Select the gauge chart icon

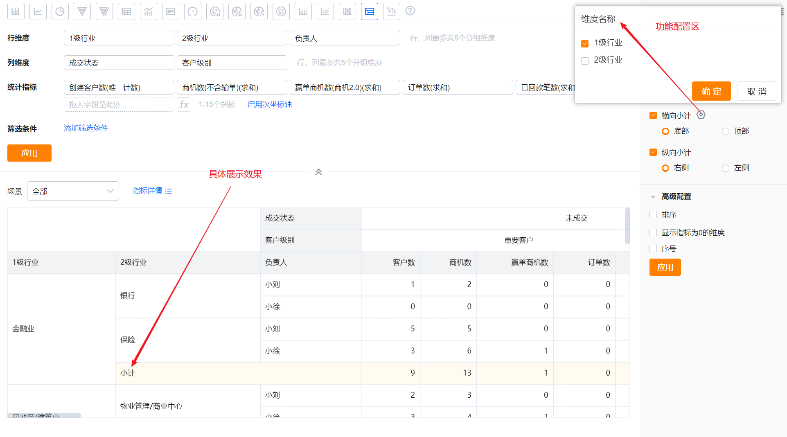tap(192, 11)
